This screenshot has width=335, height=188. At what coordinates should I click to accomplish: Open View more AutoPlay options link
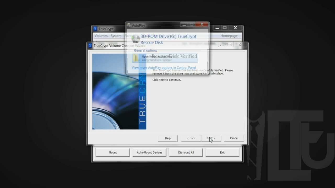(x=164, y=68)
